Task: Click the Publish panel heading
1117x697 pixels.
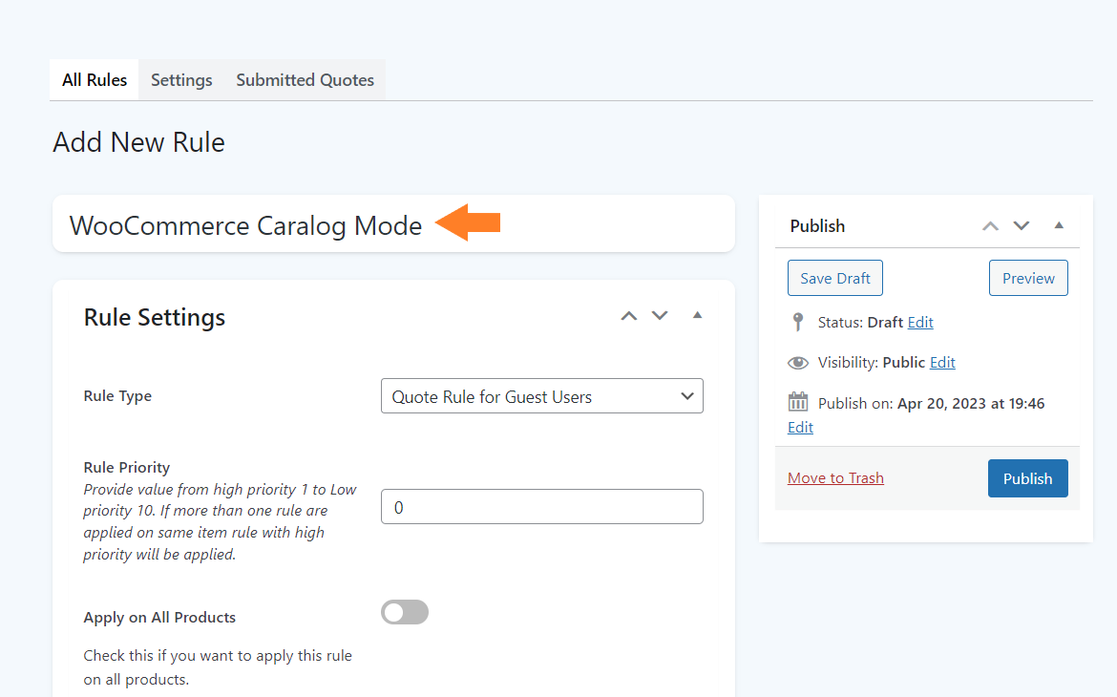Action: click(817, 226)
